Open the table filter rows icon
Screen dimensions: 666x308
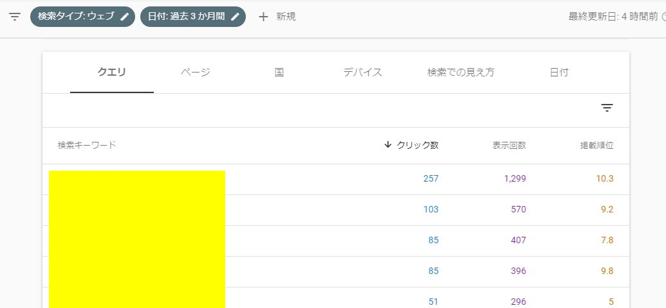pos(607,108)
